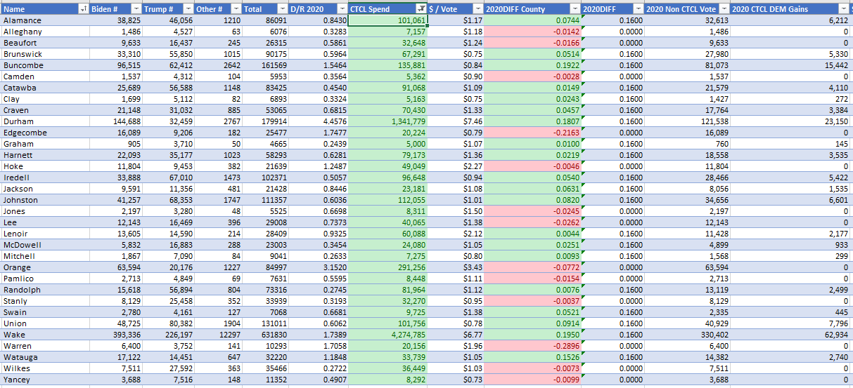Click $ / Vote value $6.77

pyautogui.click(x=473, y=335)
